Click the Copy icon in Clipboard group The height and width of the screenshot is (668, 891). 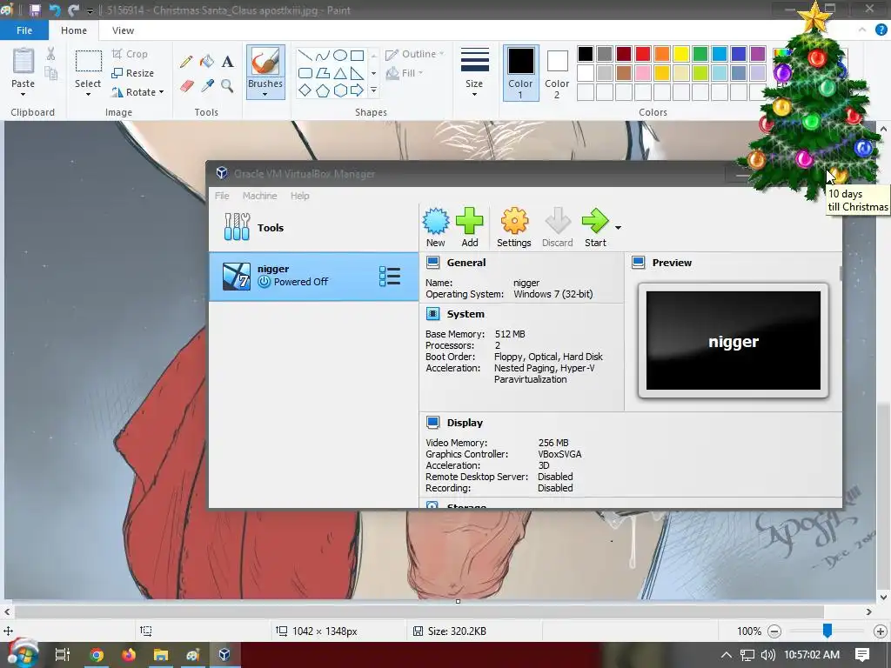coord(51,73)
